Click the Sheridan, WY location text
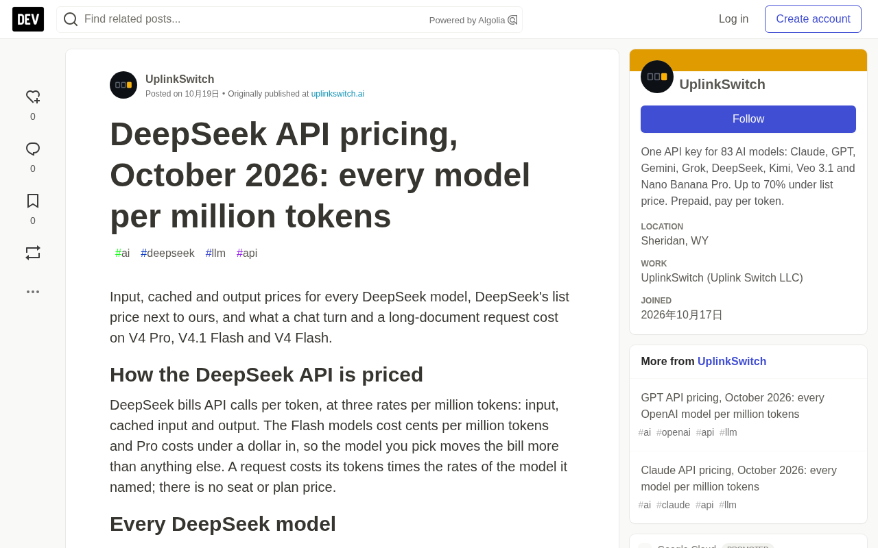878x548 pixels. point(674,241)
